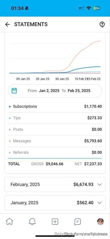Screen dimensions: 110x239
Task: Select the Subscriptions earnings row
Action: pyautogui.click(x=55, y=106)
